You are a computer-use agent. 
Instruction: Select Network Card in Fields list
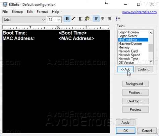pos(133,51)
